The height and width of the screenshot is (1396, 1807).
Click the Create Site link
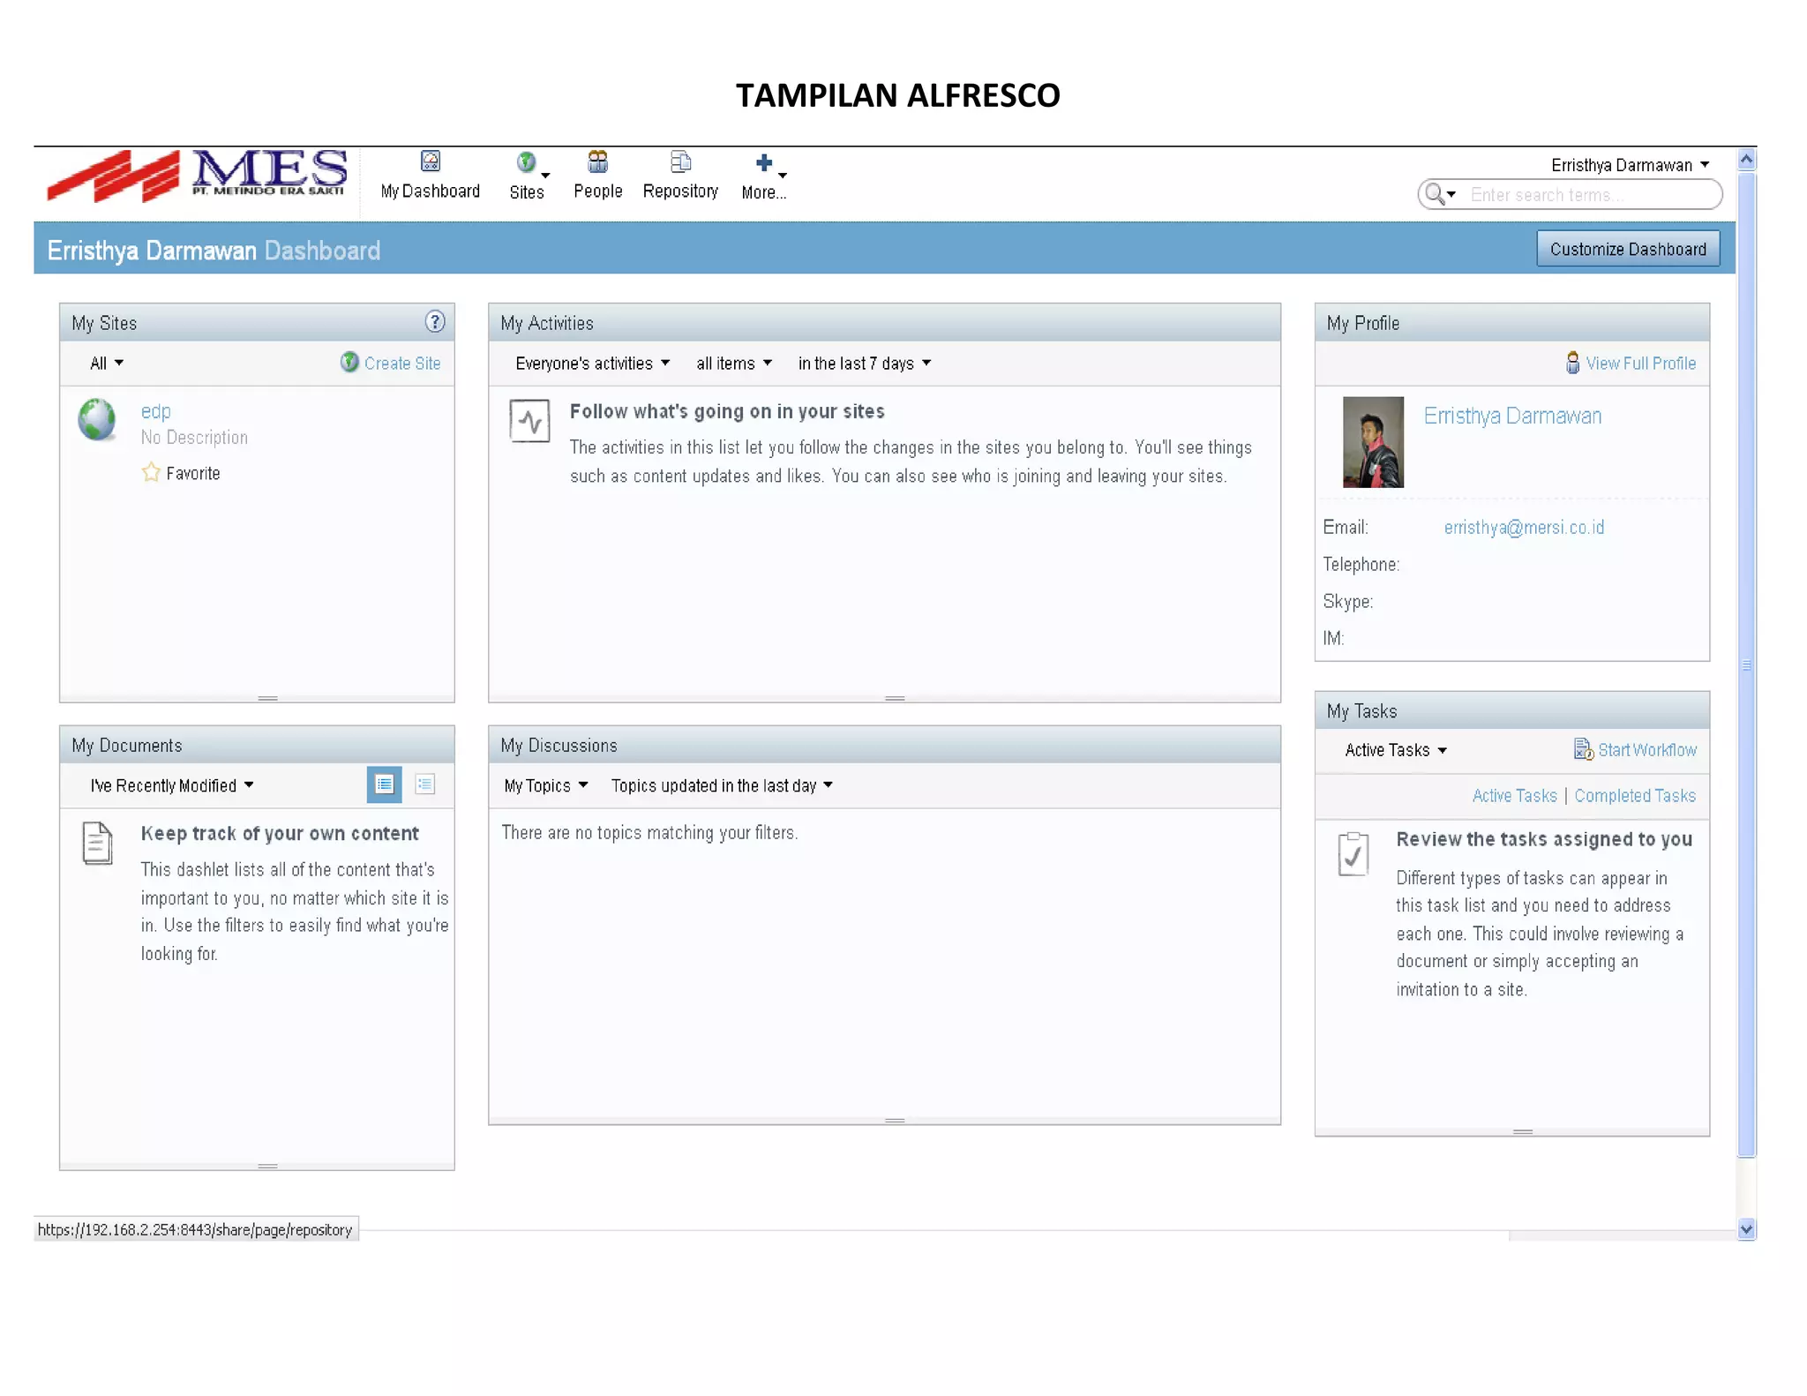coord(402,363)
